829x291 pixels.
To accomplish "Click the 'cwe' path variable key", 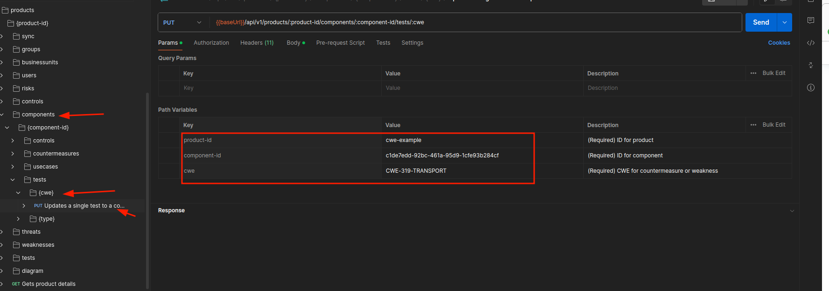I will pyautogui.click(x=189, y=171).
